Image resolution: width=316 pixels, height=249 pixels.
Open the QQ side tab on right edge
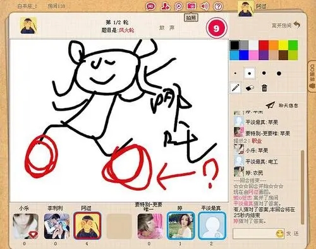[312, 76]
